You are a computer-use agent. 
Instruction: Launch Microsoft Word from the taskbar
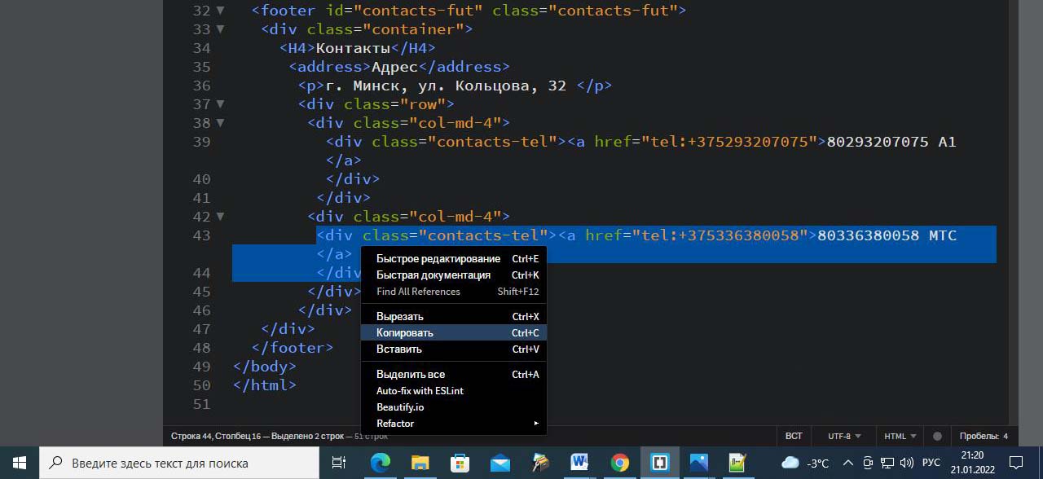click(x=579, y=463)
